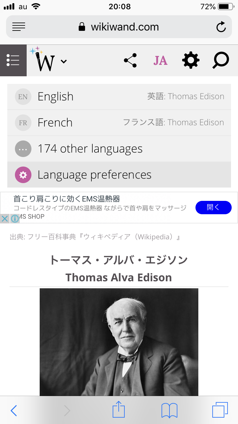Open Wikiwand settings gear
Screen dimensions: 238x424
point(191,60)
